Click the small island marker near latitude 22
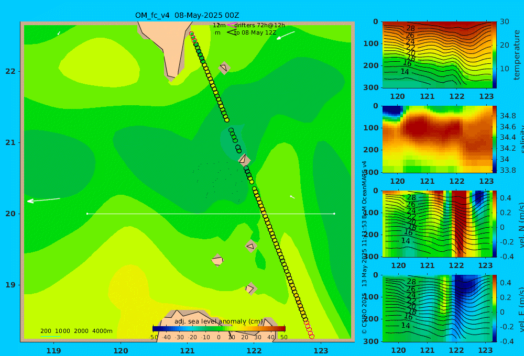Screen dimensions: 524x356 click(224, 68)
